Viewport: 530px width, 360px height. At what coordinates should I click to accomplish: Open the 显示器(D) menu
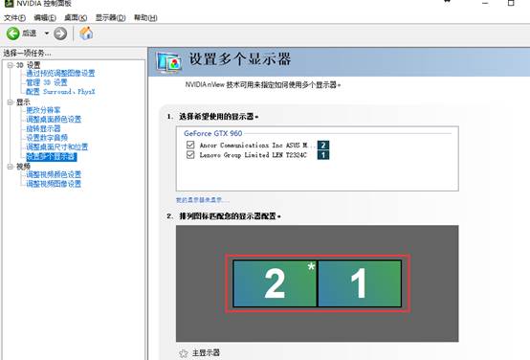coord(111,17)
